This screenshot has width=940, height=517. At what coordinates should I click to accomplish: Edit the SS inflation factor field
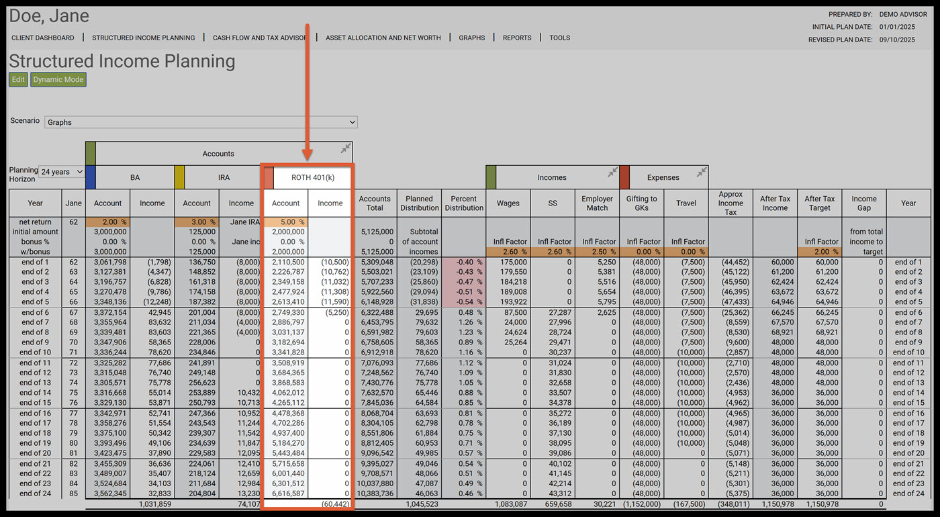[x=553, y=252]
